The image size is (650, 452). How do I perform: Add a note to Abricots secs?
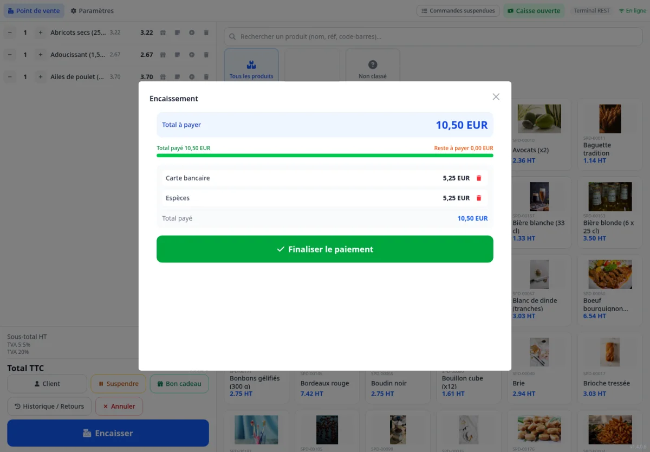(x=177, y=33)
